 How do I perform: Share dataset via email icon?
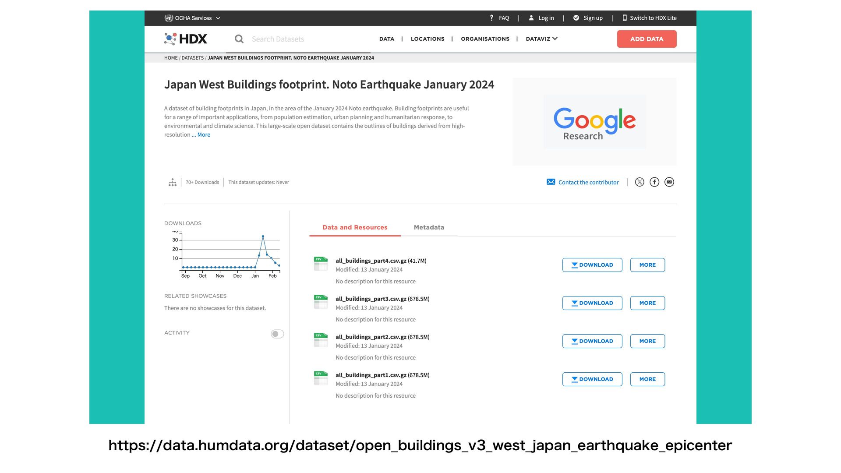669,182
